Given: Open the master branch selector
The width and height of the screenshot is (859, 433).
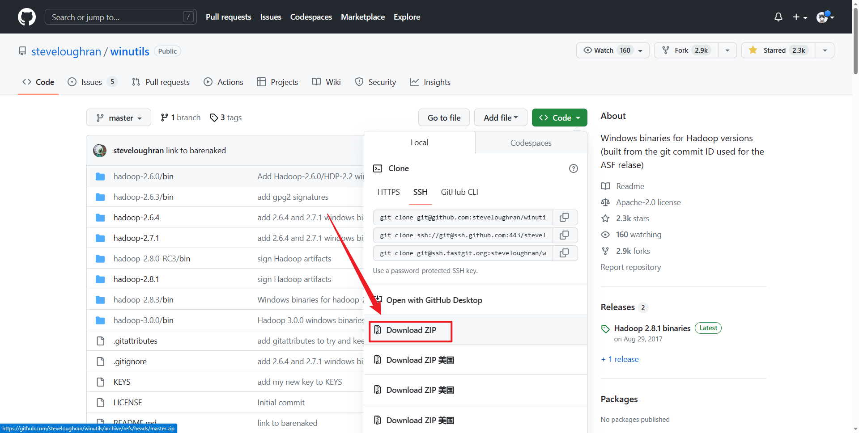Looking at the screenshot, I should coord(119,118).
